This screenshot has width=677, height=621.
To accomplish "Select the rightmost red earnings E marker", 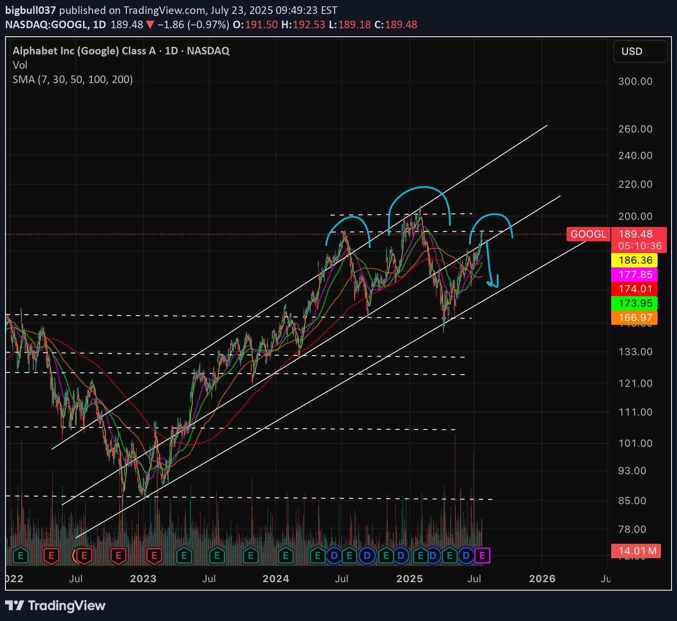I will [154, 556].
